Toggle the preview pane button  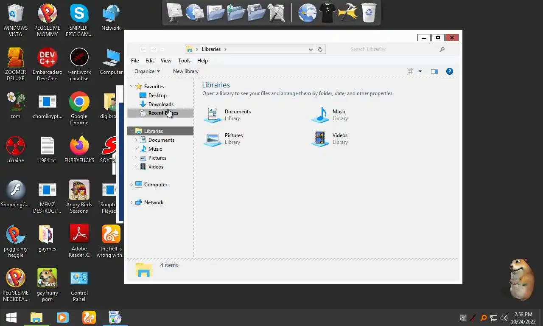click(434, 71)
